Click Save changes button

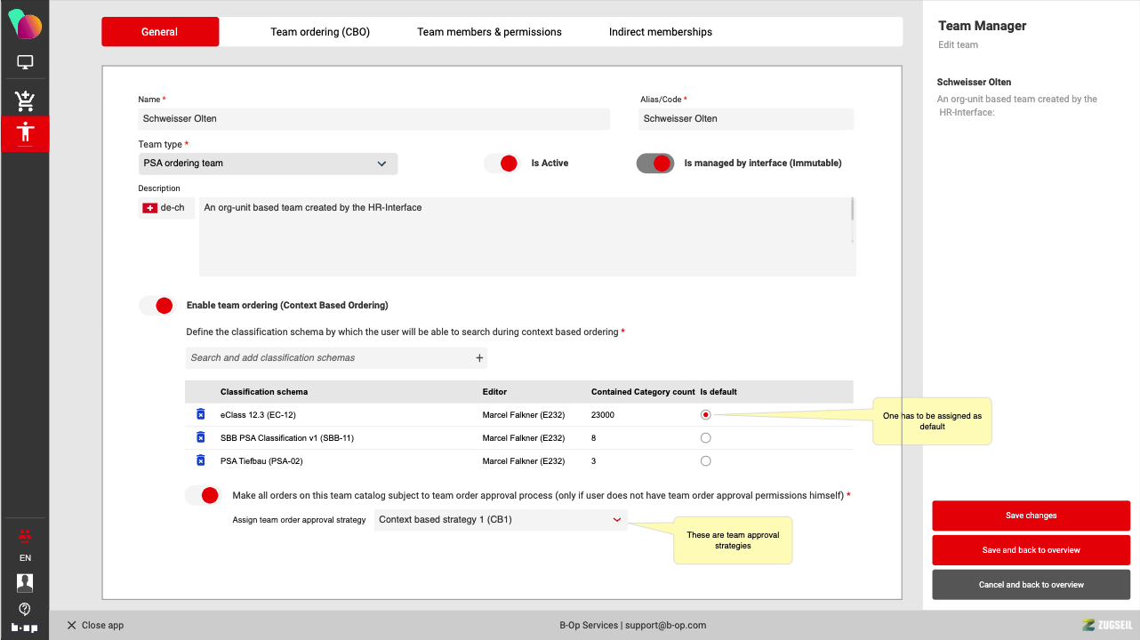click(x=1031, y=516)
